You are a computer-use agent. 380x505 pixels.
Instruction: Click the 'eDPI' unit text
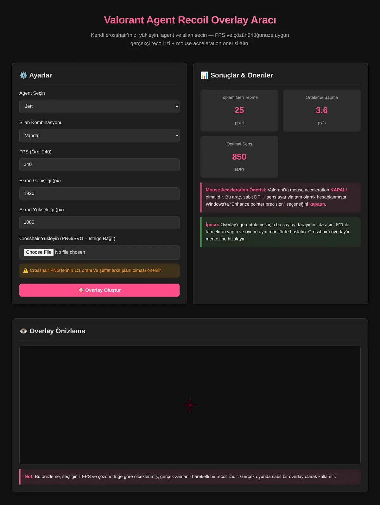pyautogui.click(x=239, y=169)
